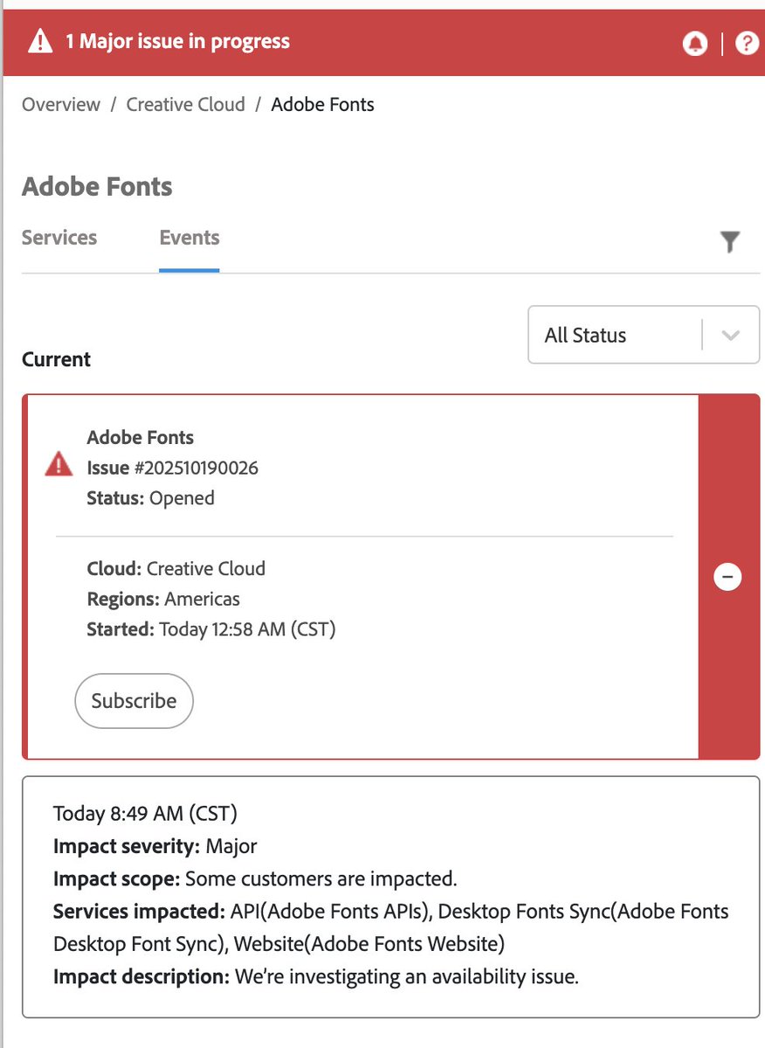Viewport: 765px width, 1048px height.
Task: Open the All Status dropdown
Action: point(644,335)
